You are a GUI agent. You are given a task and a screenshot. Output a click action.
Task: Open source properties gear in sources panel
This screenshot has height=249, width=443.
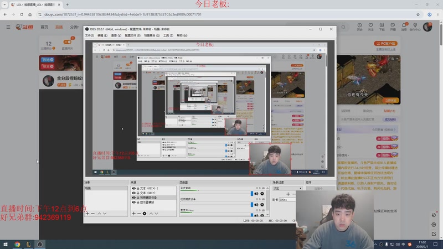coord(145,214)
